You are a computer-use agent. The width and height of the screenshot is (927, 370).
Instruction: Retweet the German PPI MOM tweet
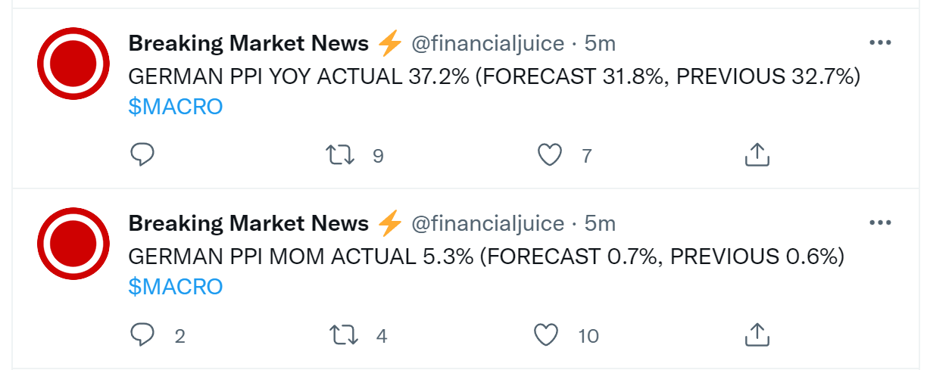[345, 334]
